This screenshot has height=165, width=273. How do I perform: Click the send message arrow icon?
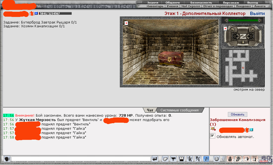point(155,159)
